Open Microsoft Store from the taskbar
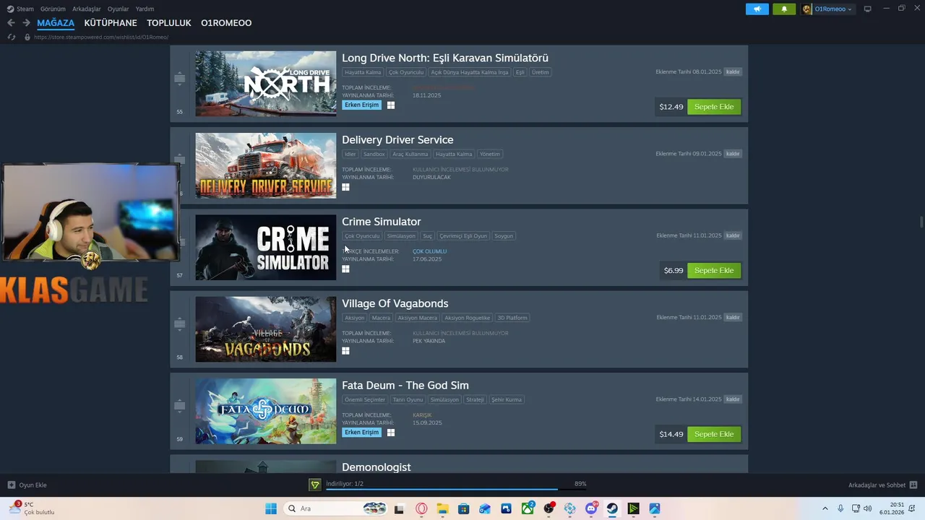 point(463,508)
